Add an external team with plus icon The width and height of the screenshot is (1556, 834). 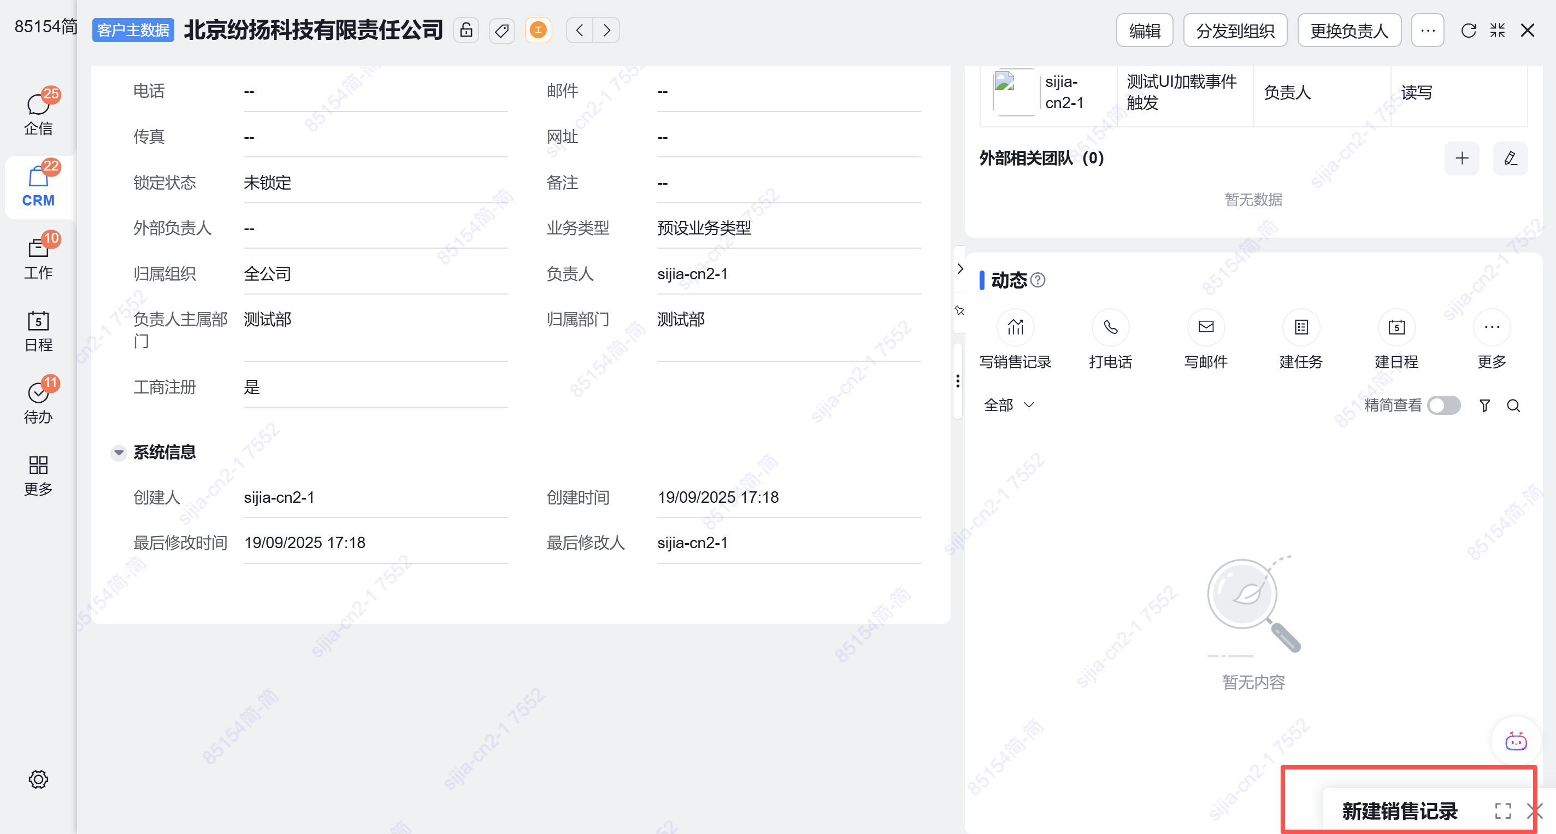coord(1462,158)
